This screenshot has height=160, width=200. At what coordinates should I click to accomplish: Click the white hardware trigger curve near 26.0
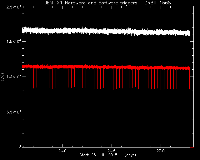[62, 31]
